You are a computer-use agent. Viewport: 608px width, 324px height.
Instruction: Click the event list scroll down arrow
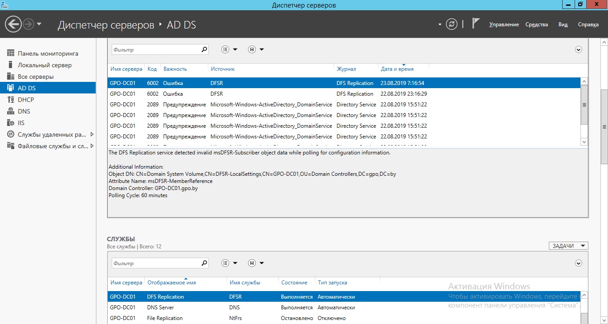click(584, 142)
